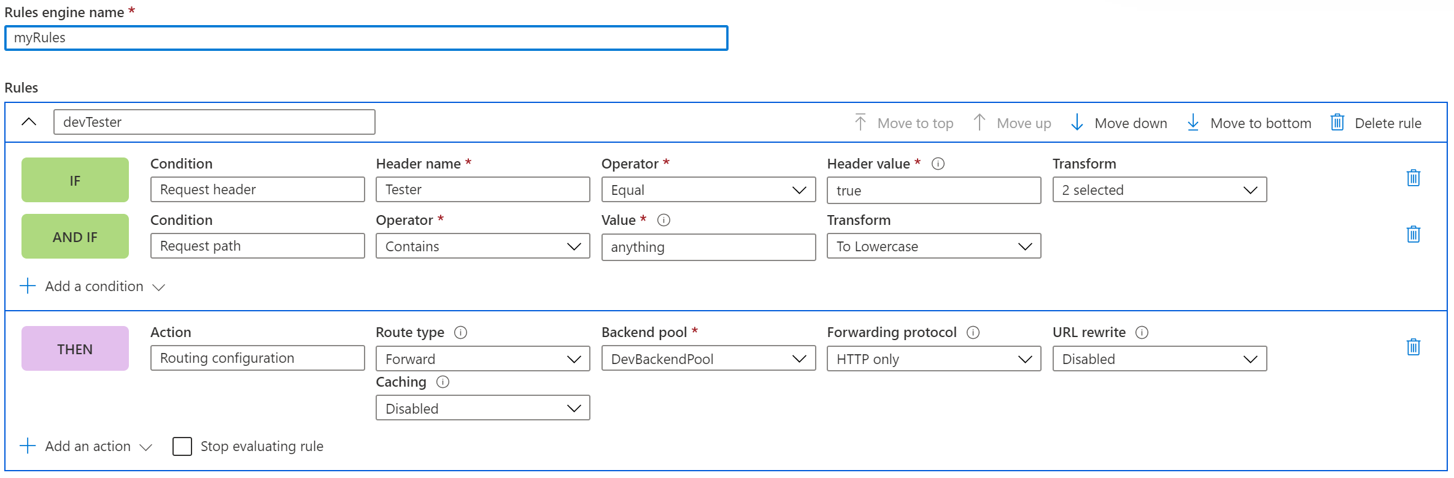Open the Equal operator dropdown
This screenshot has height=478, width=1454.
click(x=708, y=190)
